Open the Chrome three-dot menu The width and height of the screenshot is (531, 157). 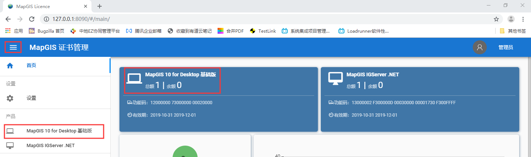(x=523, y=19)
